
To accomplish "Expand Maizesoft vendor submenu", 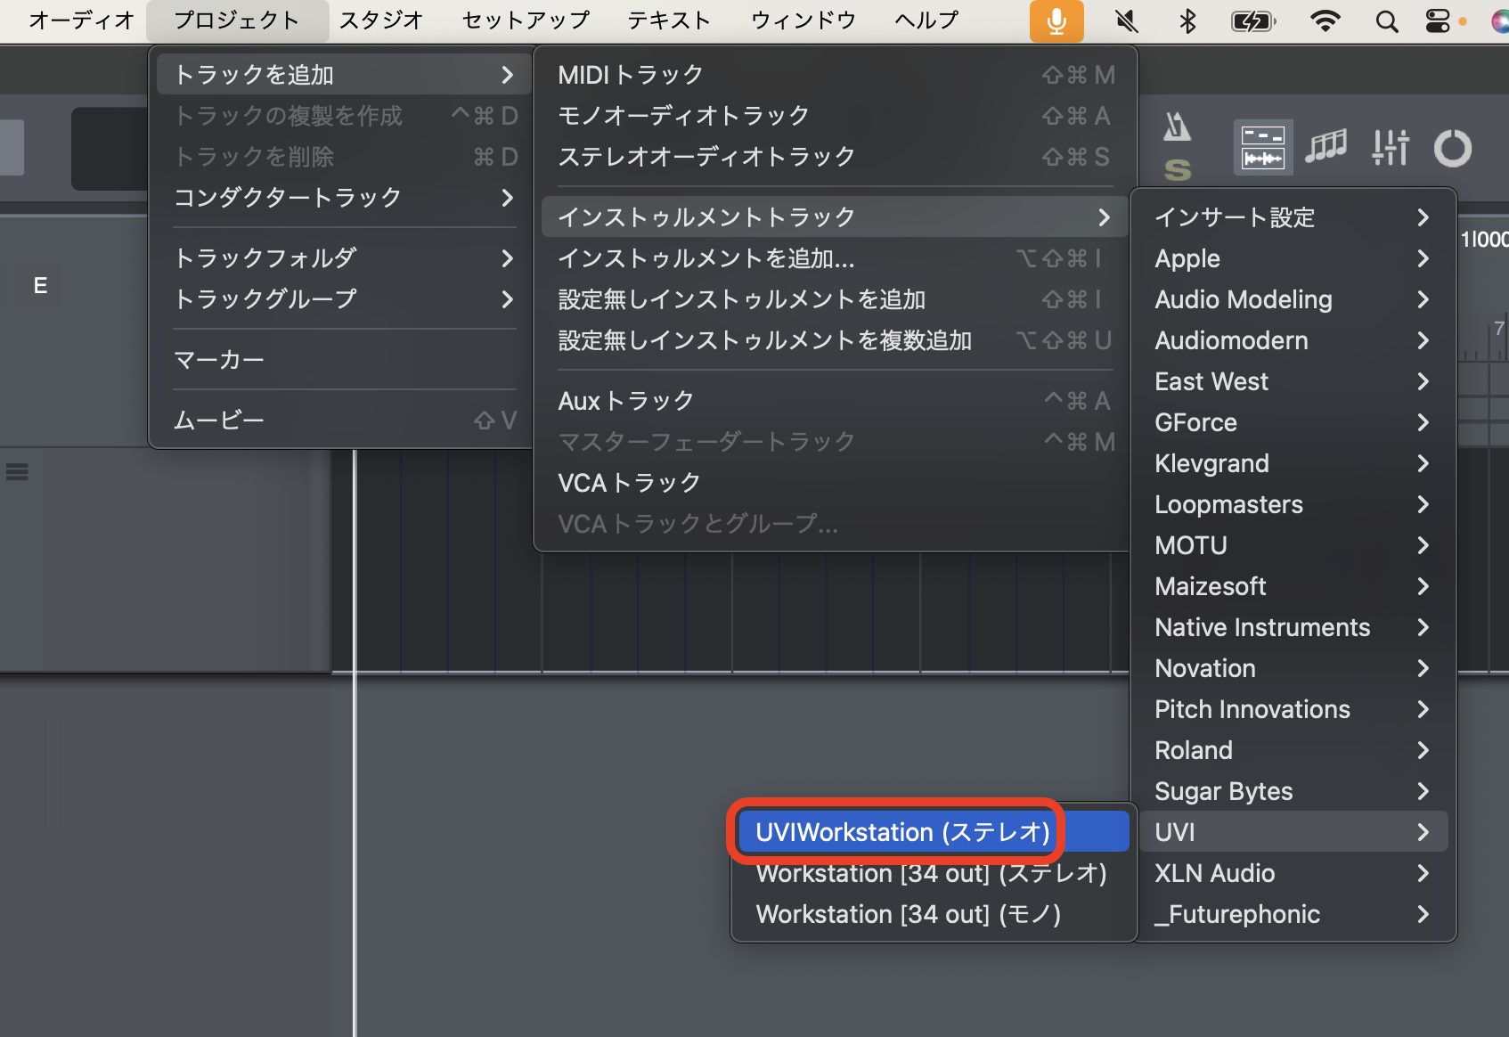I will click(x=1293, y=586).
